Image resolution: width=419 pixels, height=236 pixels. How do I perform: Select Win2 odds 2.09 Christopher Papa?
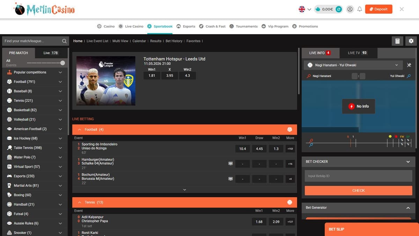tap(276, 222)
